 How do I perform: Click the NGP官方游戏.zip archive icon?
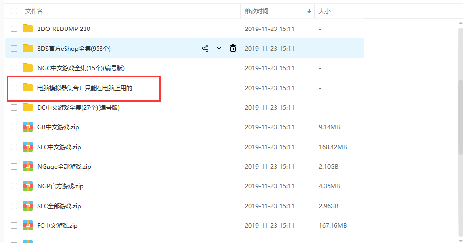coord(28,186)
